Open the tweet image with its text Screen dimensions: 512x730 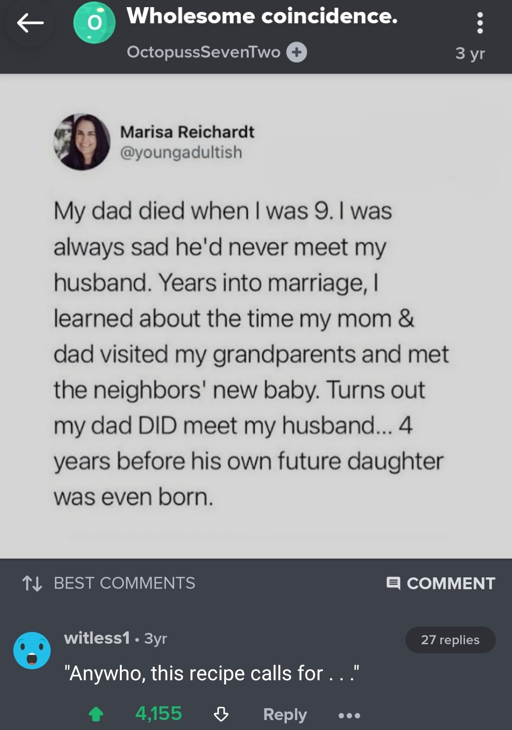(x=256, y=316)
